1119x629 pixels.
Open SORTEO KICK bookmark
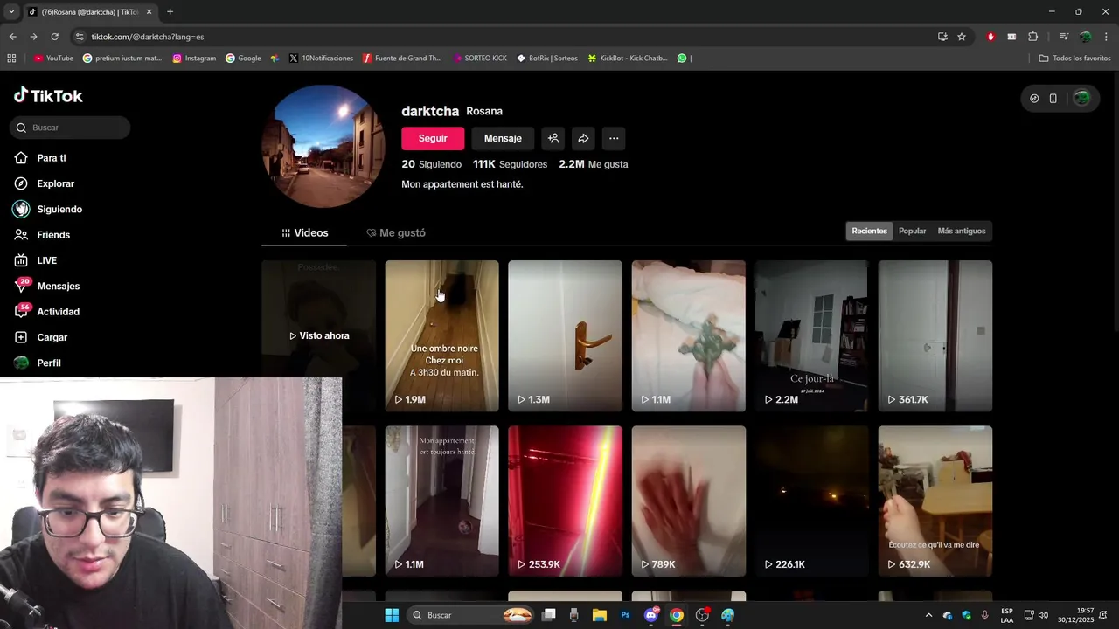(x=480, y=59)
